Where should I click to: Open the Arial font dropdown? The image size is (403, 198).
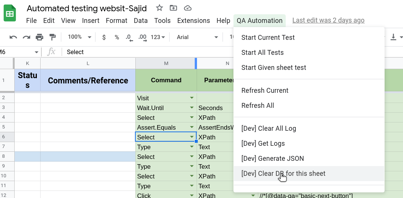(197, 37)
